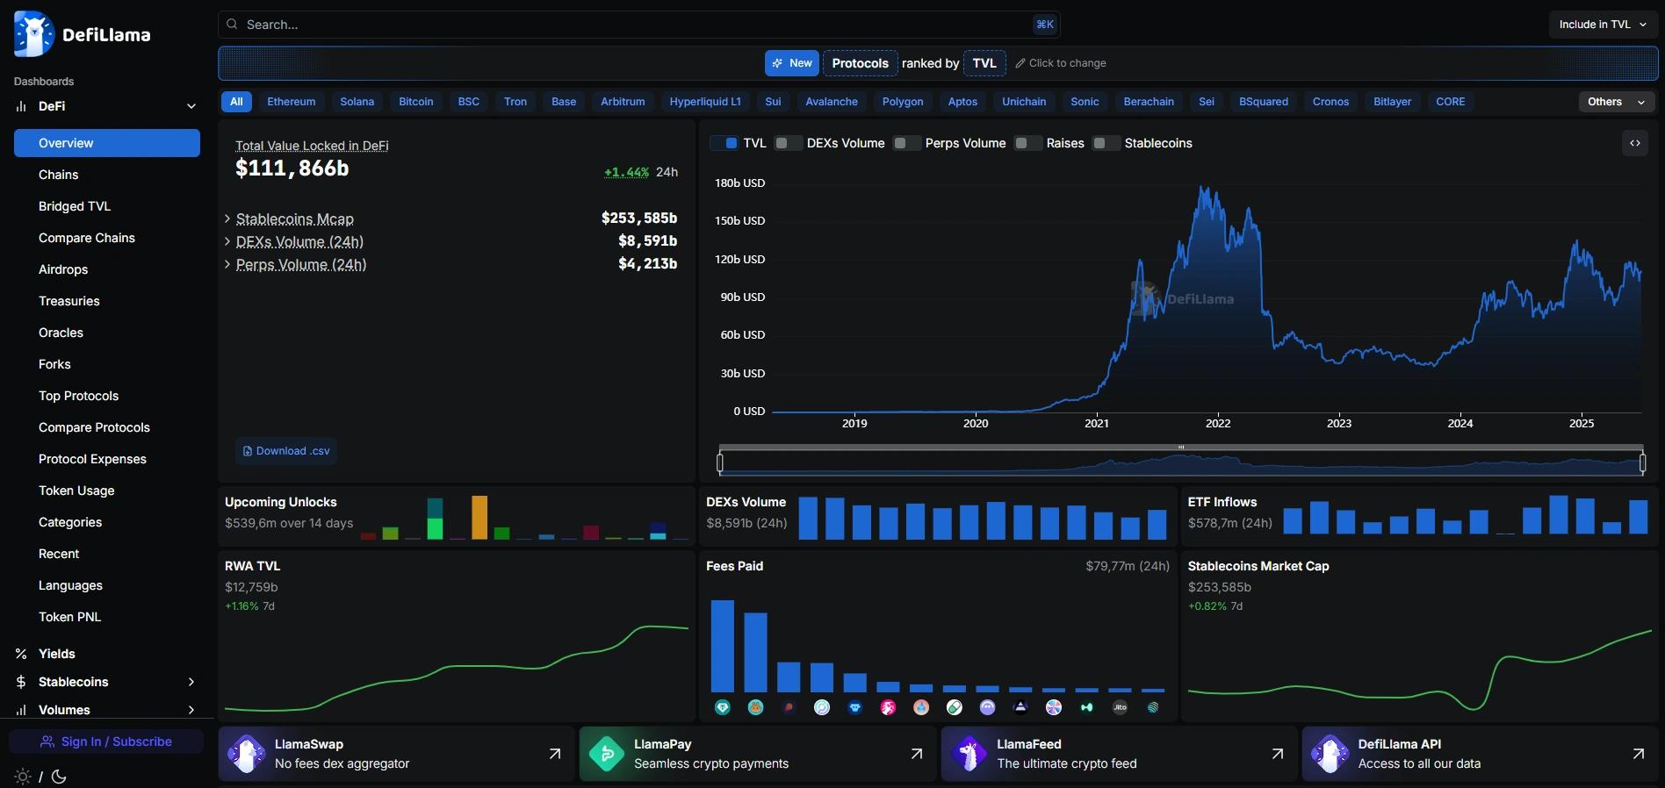Viewport: 1665px width, 788px height.
Task: Open the Protocols selector in the banner
Action: [x=861, y=63]
